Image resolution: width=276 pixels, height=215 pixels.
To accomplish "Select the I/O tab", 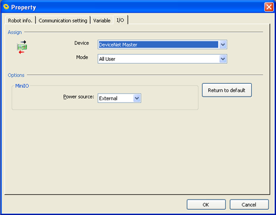I will click(120, 20).
